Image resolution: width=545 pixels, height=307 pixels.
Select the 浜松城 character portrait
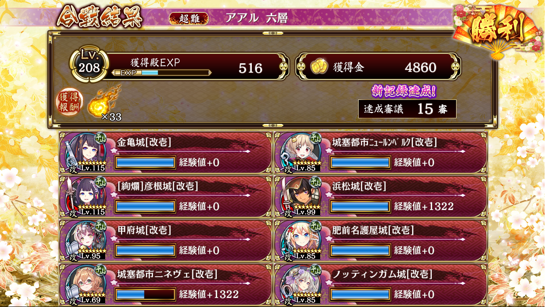301,196
